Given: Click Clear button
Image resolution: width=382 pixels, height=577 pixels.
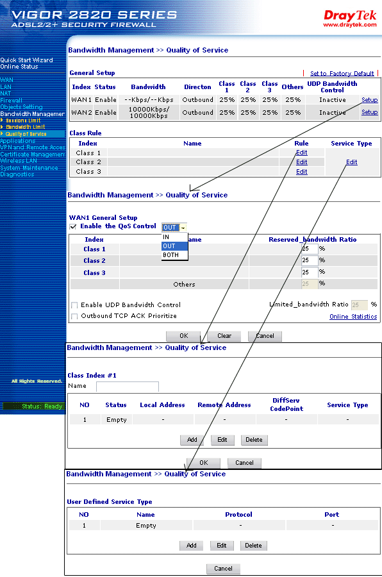Looking at the screenshot, I should (x=224, y=336).
